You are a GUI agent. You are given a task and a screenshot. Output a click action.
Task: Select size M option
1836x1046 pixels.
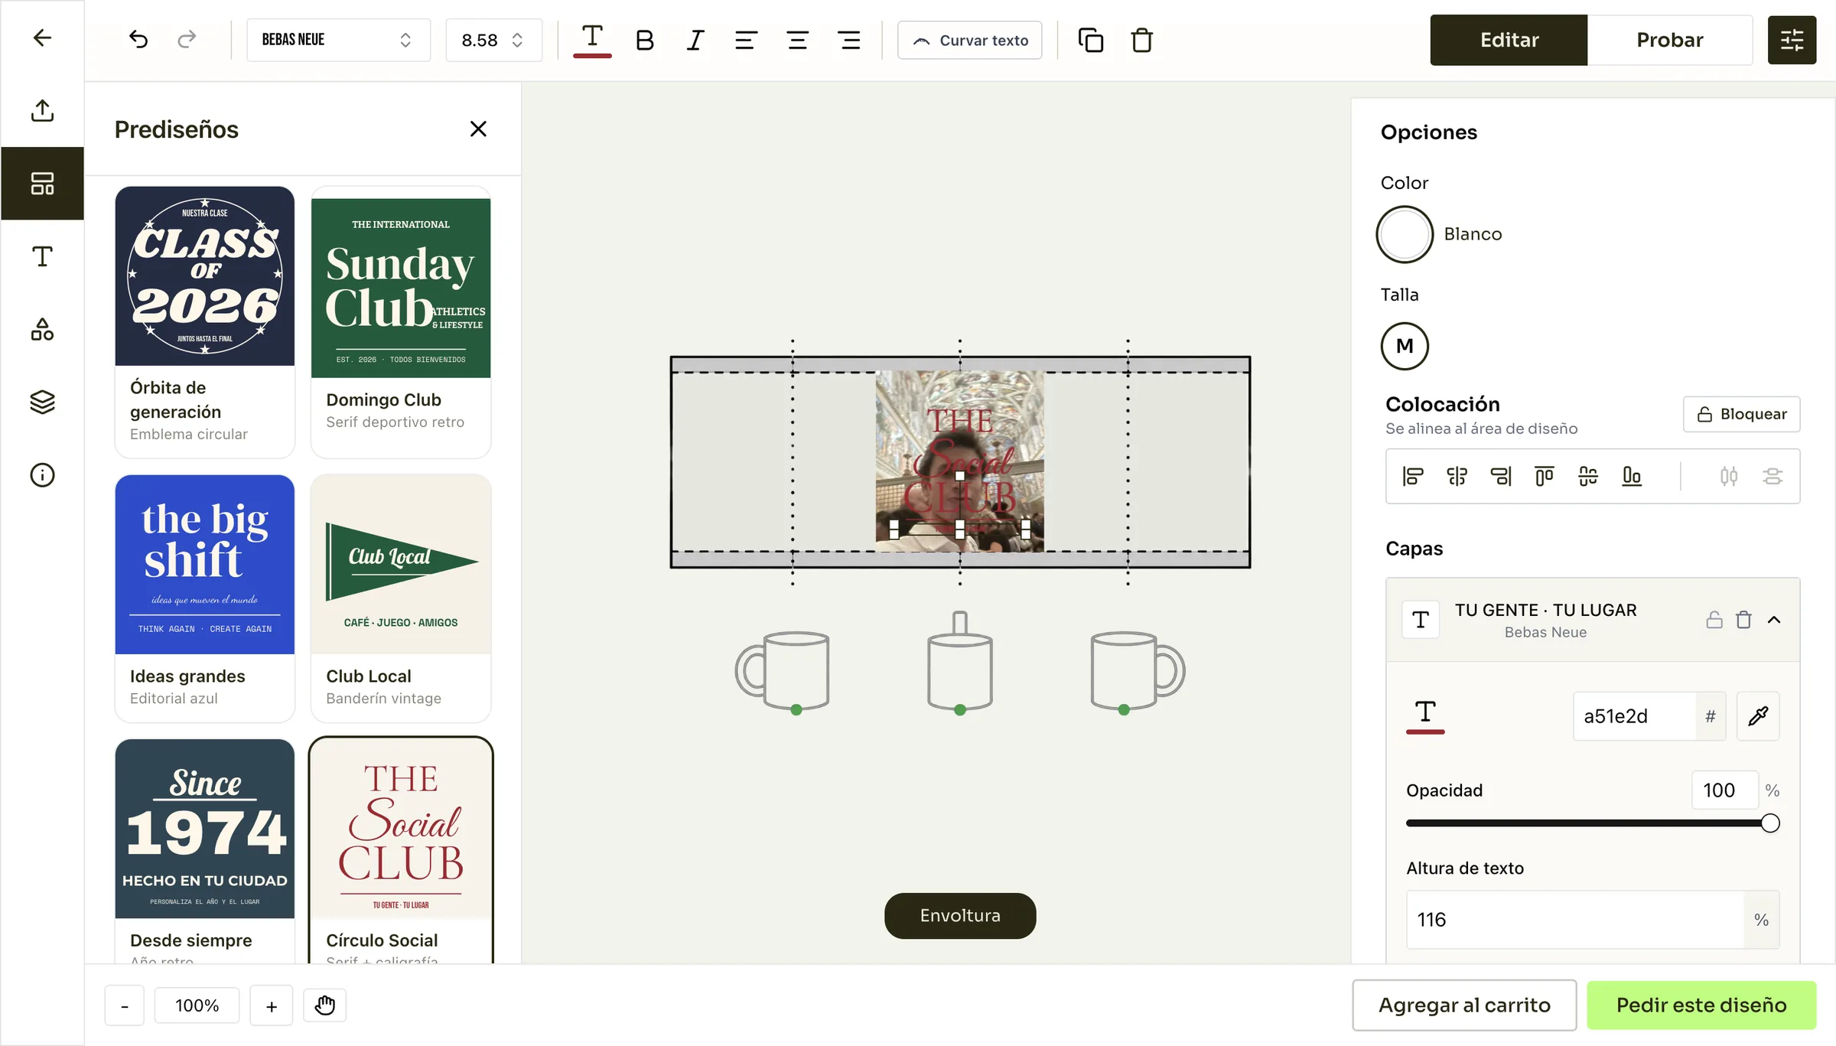pos(1405,346)
